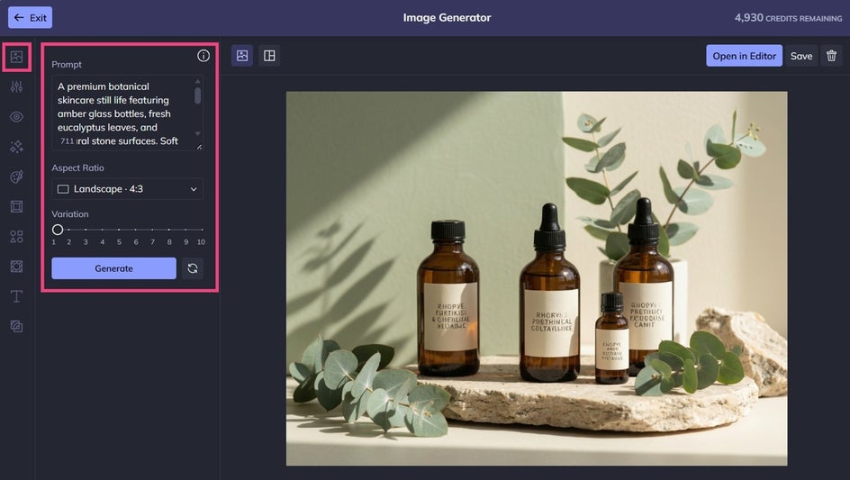Click the credits remaining counter
Screen dimensions: 850x480
click(788, 18)
